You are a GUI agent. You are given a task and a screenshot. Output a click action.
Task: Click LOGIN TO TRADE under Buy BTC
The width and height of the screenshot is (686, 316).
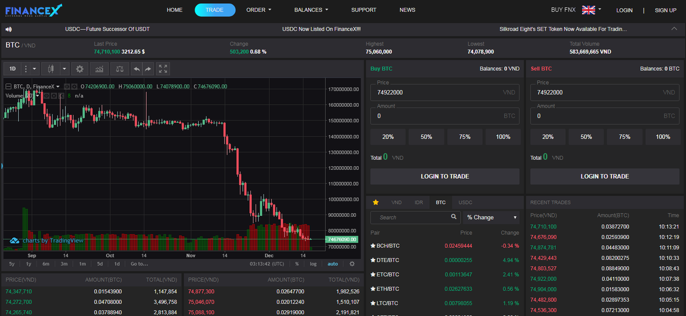pyautogui.click(x=445, y=177)
